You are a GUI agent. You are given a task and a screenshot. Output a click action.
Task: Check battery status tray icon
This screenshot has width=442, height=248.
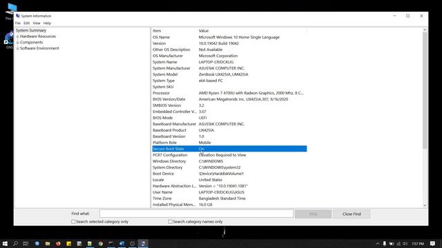pos(392,243)
